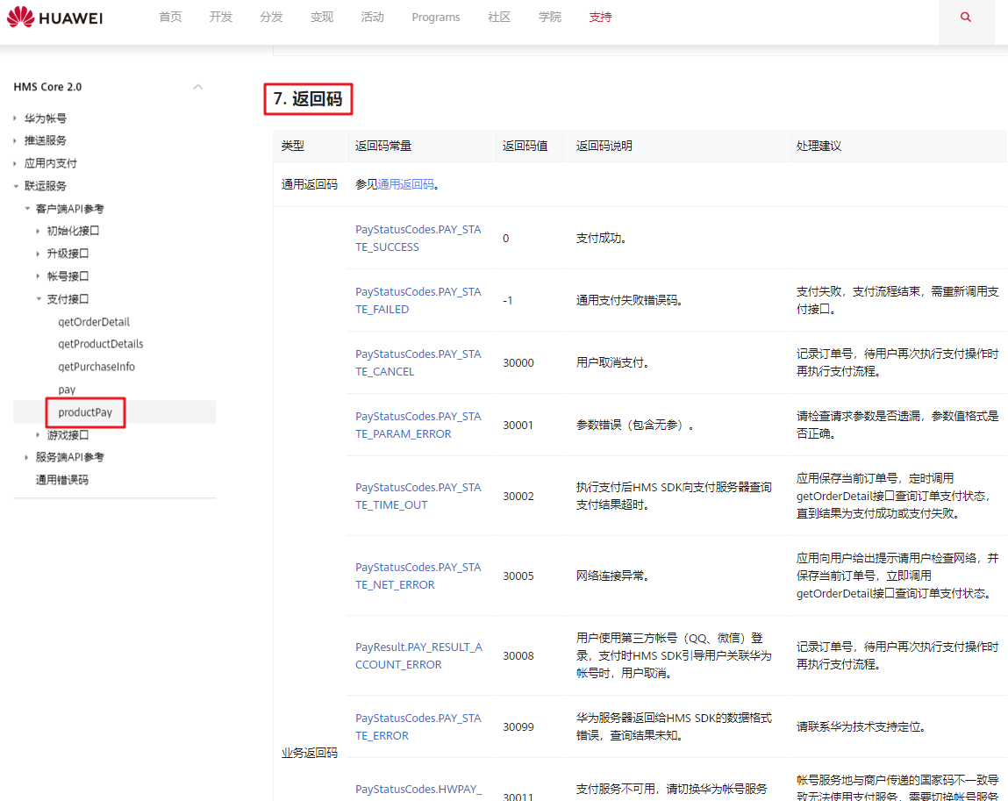
Task: Expand the 游戏接口 node
Action: 38,435
